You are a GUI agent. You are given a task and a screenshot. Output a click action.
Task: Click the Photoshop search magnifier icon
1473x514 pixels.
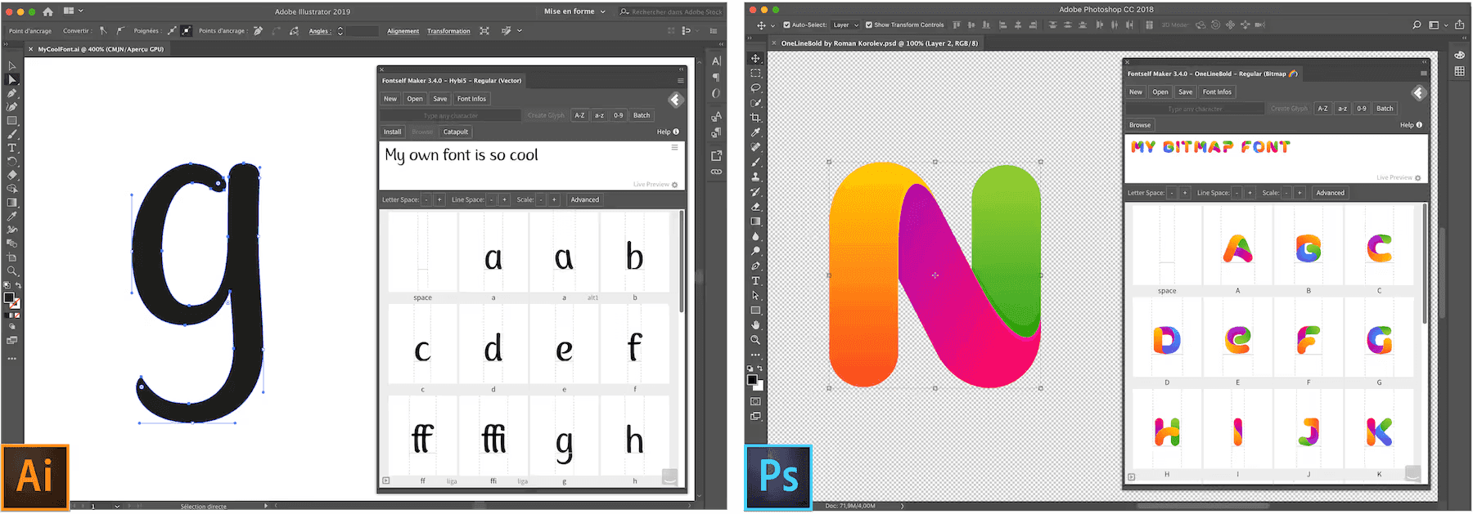(1417, 25)
